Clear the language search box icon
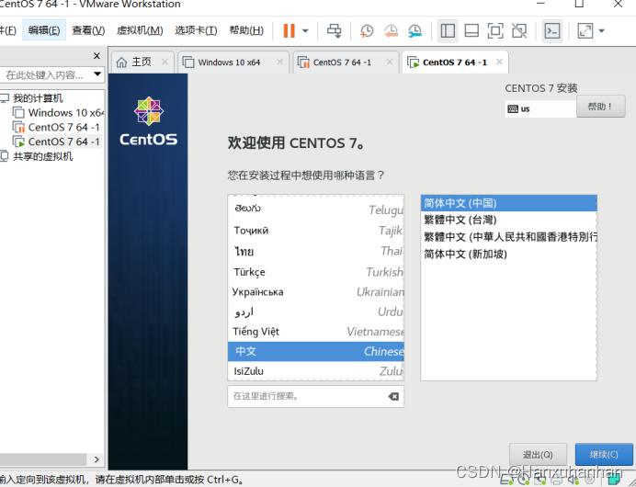The height and width of the screenshot is (487, 636). 393,397
